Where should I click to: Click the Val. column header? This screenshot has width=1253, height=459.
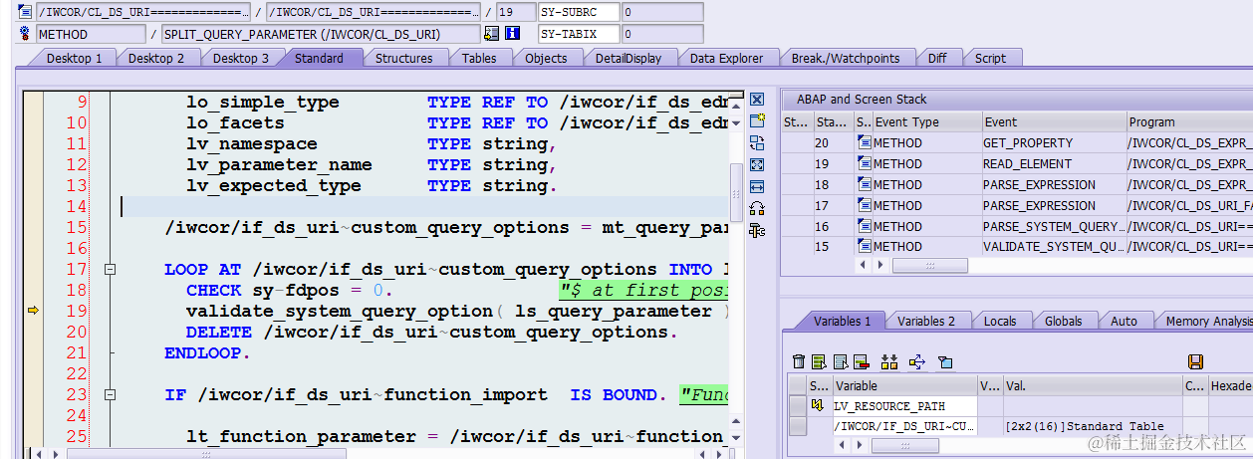(x=1093, y=385)
